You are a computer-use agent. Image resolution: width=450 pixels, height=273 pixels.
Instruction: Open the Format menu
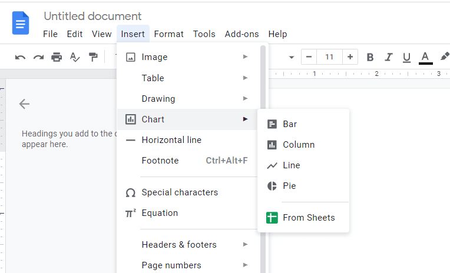pos(168,34)
